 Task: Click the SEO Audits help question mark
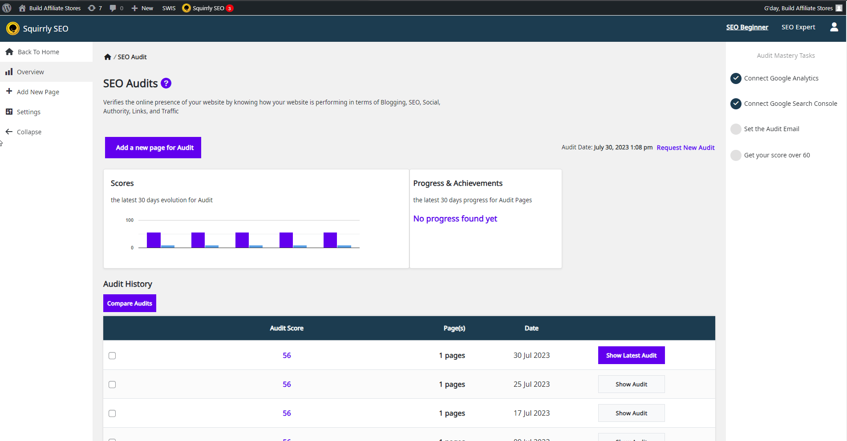click(x=166, y=83)
